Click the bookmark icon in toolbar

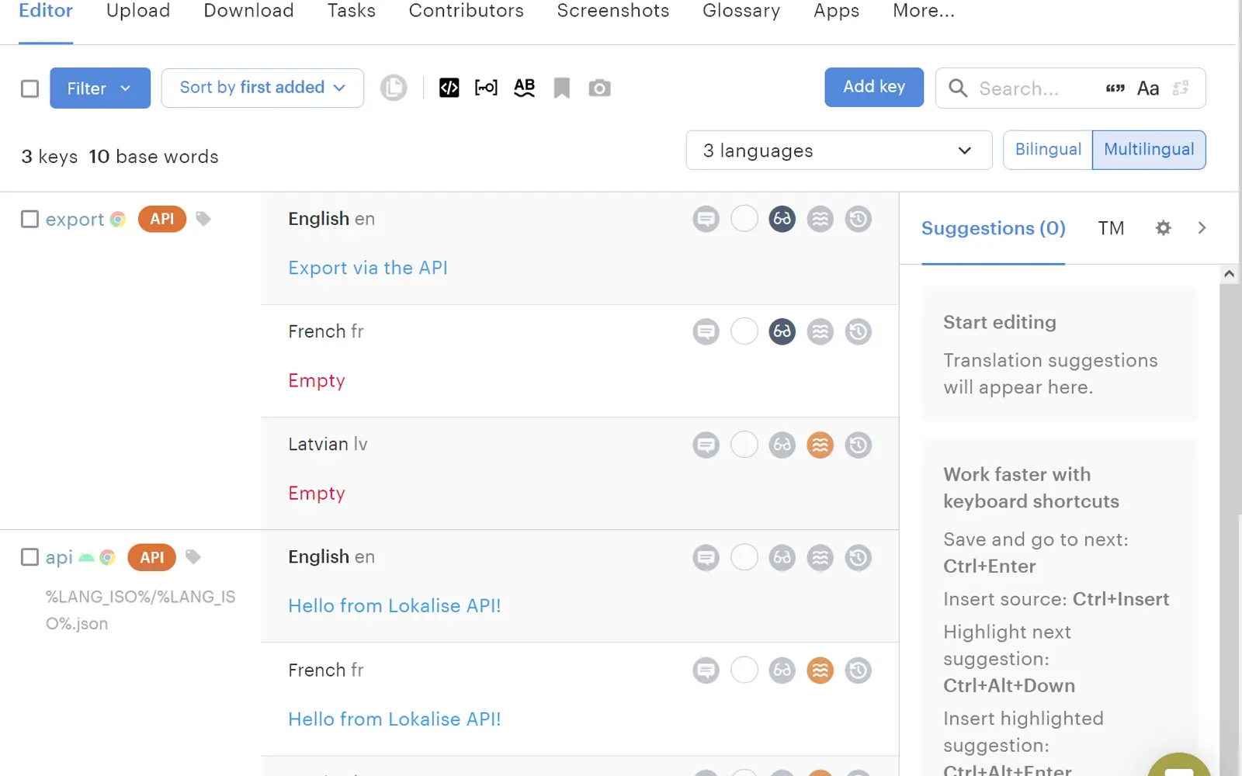coord(562,88)
